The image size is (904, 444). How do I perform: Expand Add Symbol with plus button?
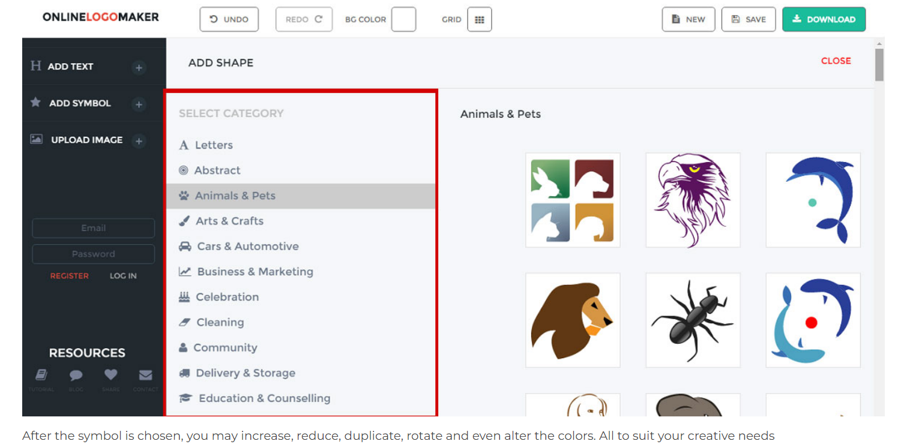139,104
